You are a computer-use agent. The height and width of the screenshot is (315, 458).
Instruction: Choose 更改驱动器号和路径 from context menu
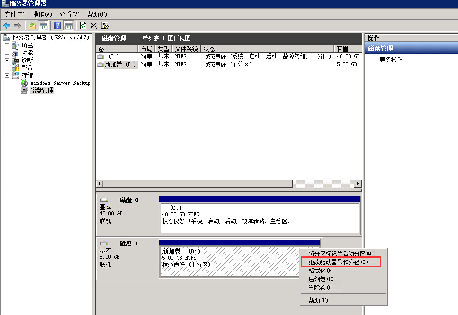click(341, 262)
